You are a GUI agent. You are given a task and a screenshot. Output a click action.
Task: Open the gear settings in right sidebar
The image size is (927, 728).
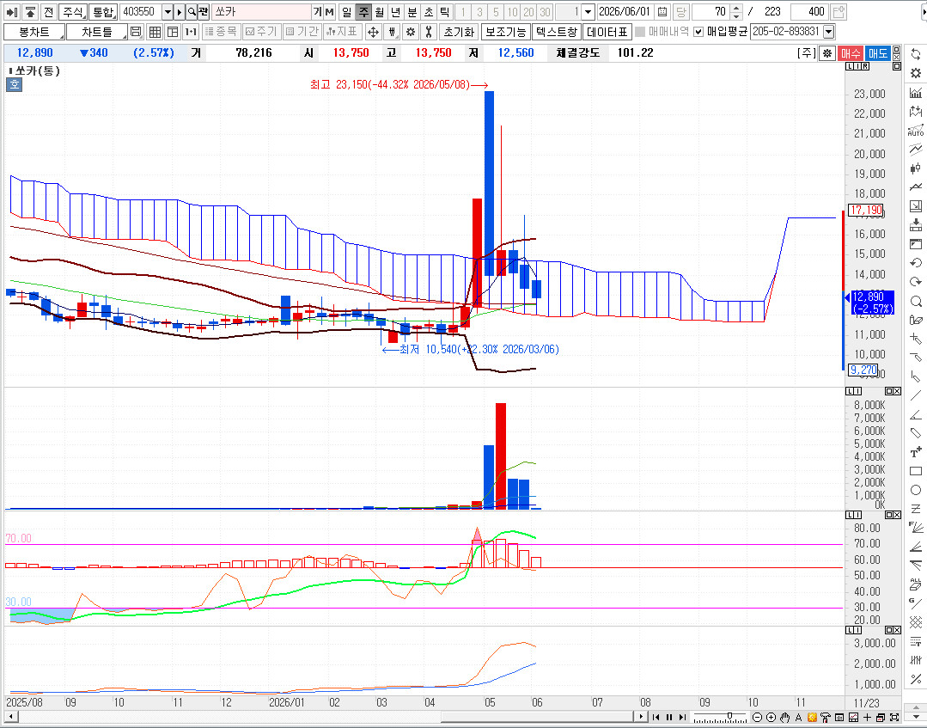pyautogui.click(x=916, y=73)
